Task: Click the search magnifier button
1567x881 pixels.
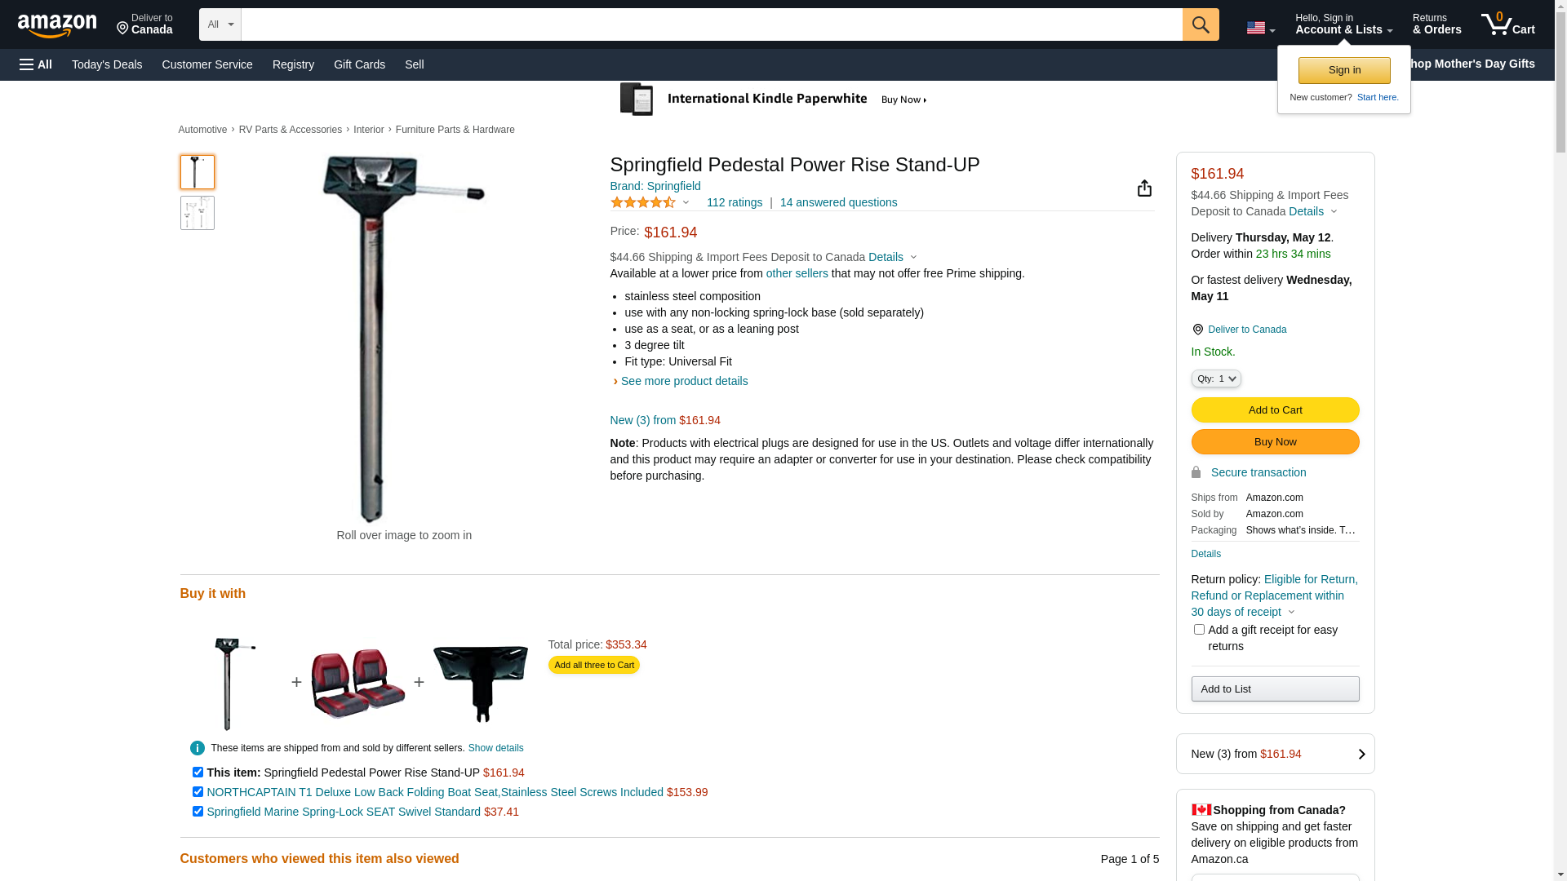Action: click(1200, 24)
